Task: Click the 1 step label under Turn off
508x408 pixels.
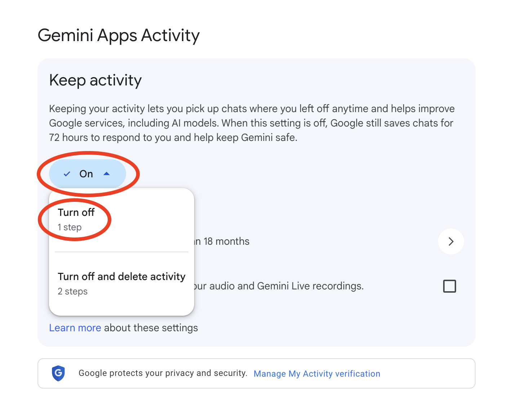Action: point(70,227)
